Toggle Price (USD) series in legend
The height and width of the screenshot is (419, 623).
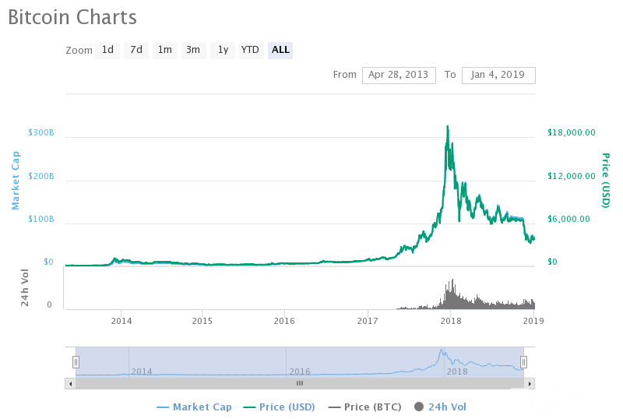coord(283,407)
